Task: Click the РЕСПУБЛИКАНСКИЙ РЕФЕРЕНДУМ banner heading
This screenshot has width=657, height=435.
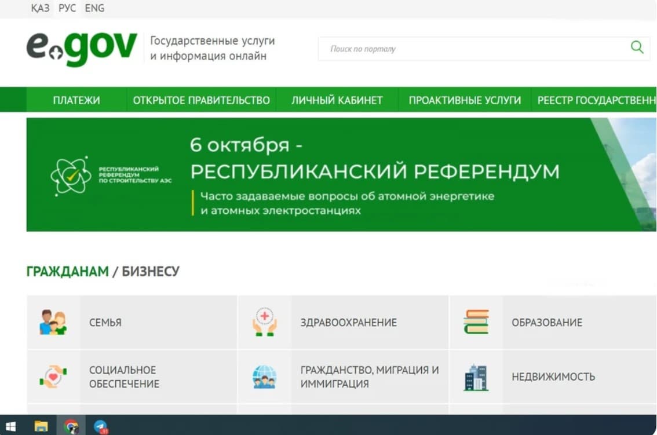Action: 375,171
